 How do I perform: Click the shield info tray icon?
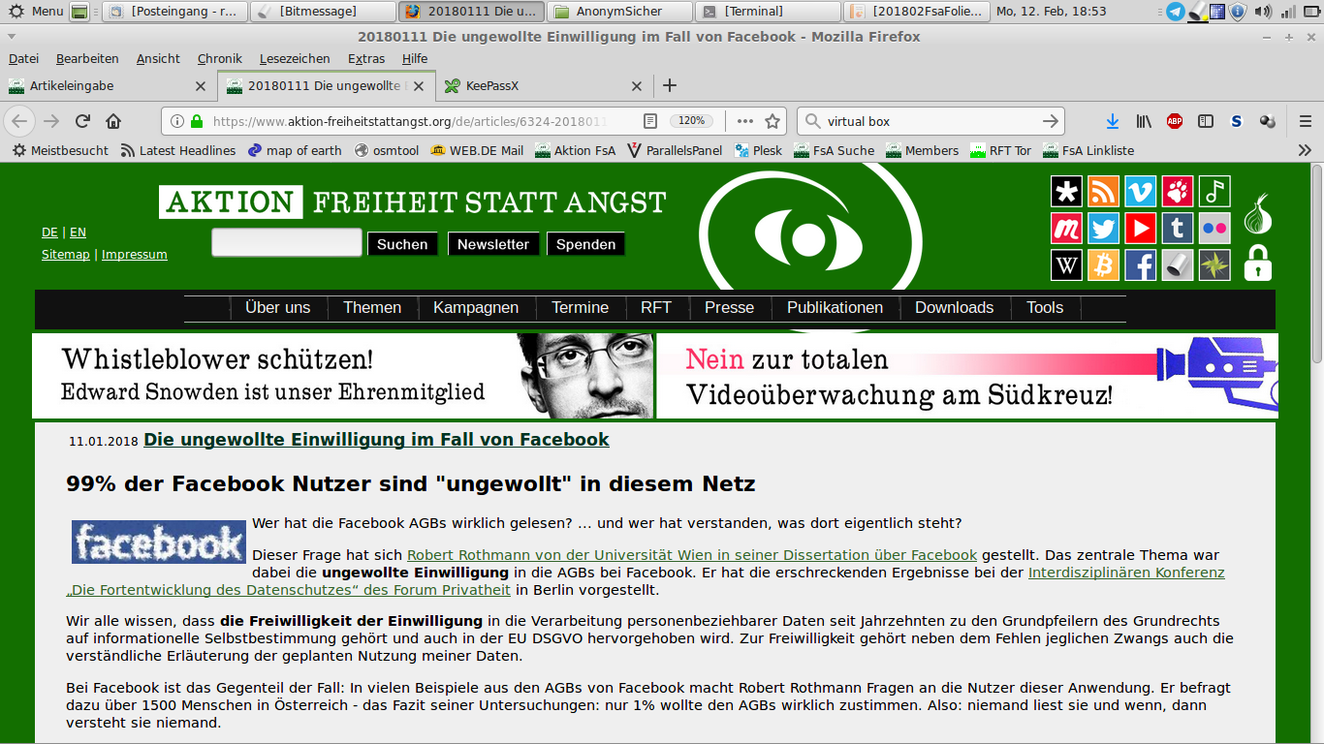click(1238, 12)
